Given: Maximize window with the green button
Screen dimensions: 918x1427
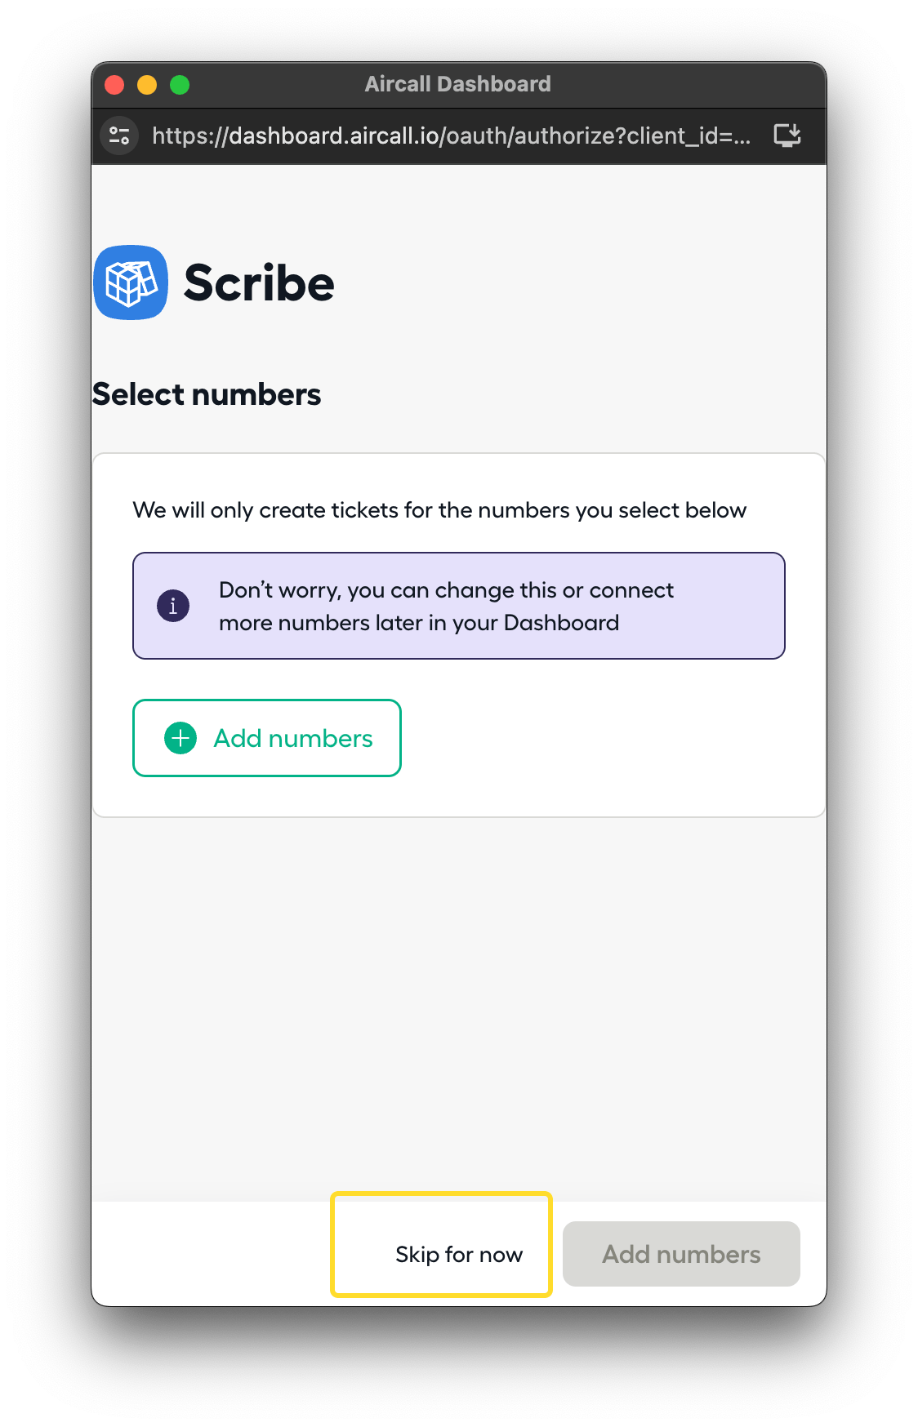Looking at the screenshot, I should (180, 85).
